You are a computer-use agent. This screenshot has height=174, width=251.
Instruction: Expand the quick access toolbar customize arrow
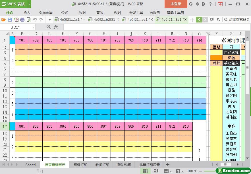tap(49, 20)
